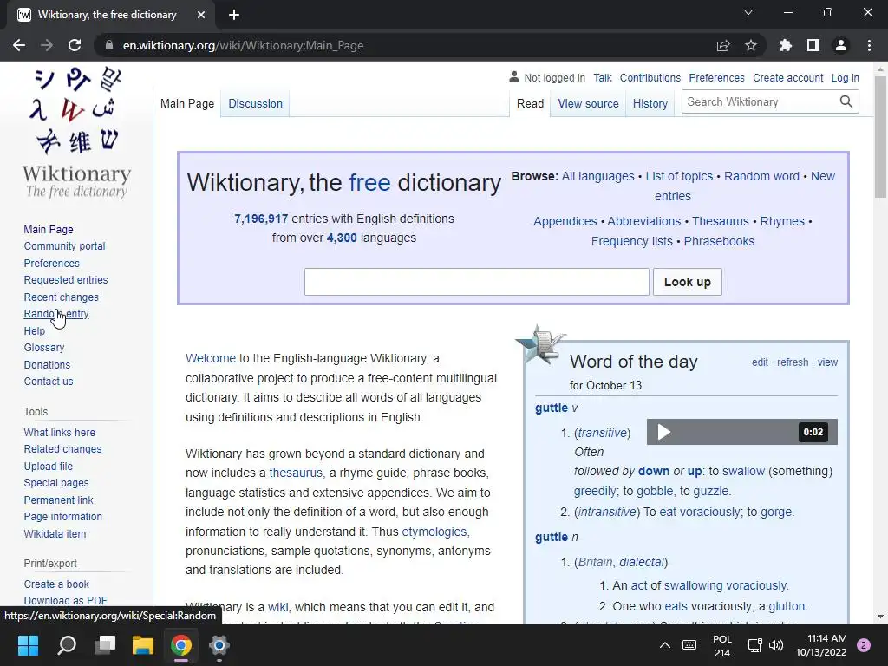Viewport: 888px width, 666px height.
Task: Open the Settings gear on taskbar
Action: 219,645
